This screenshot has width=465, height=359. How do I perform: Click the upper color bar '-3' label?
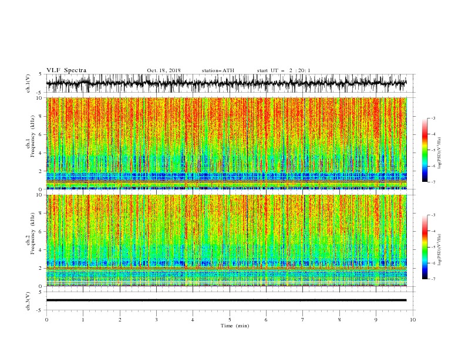pyautogui.click(x=433, y=118)
